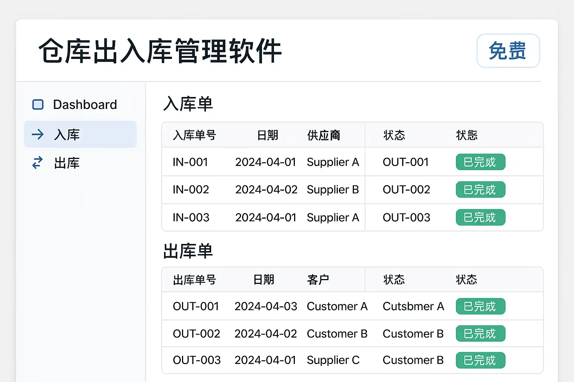The width and height of the screenshot is (574, 382).
Task: Open inbound order IN-001
Action: click(x=190, y=162)
